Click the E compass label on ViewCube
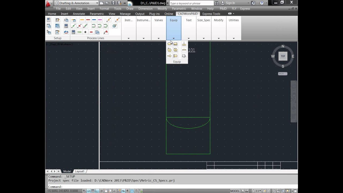 [293, 56]
